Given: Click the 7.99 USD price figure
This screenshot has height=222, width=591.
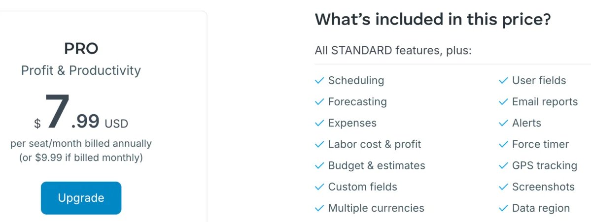Looking at the screenshot, I should coord(81,113).
